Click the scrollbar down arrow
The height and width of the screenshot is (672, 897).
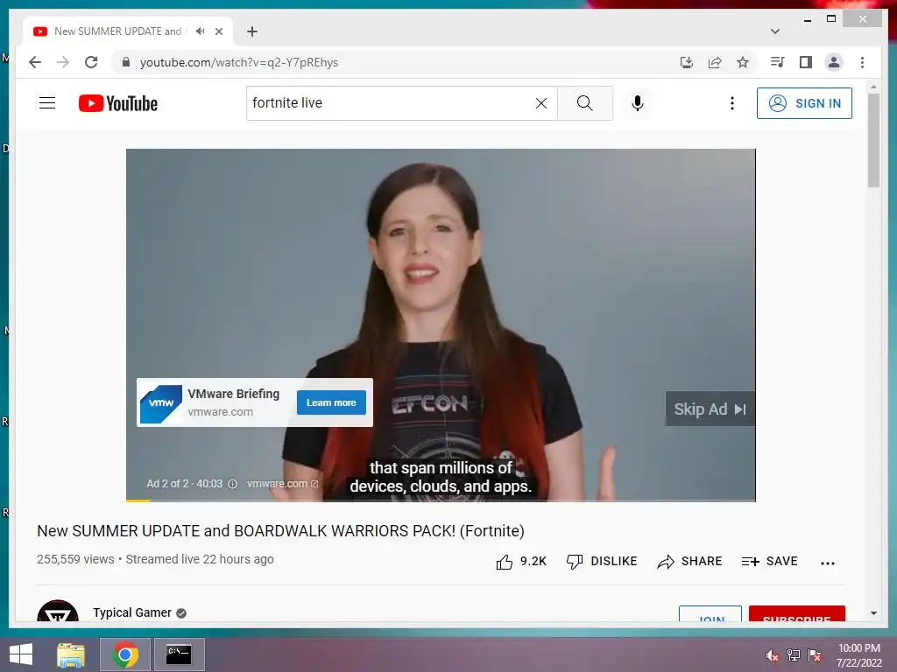click(x=873, y=613)
